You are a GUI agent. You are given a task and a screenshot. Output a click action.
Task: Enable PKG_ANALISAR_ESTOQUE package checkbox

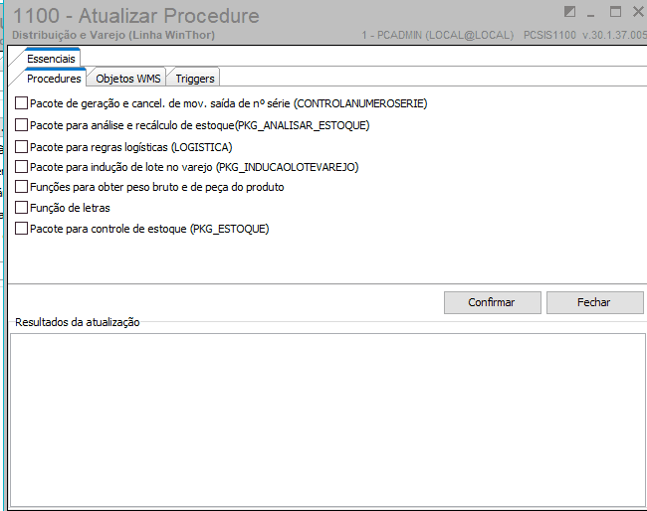tap(21, 125)
